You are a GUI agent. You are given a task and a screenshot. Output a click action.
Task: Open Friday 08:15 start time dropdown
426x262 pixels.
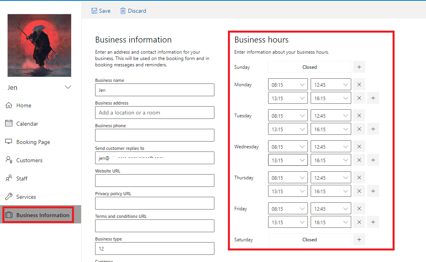click(288, 208)
